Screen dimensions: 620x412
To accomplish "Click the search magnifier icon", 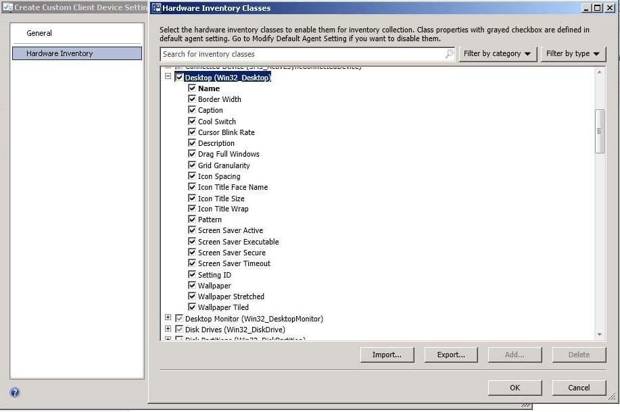I will tap(449, 54).
